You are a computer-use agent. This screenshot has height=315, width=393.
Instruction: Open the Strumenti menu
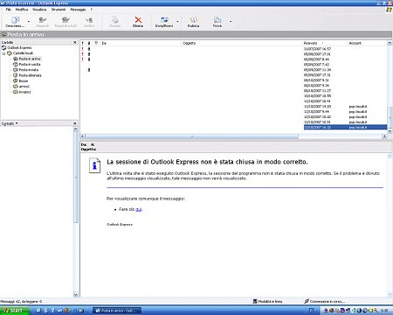coord(59,10)
